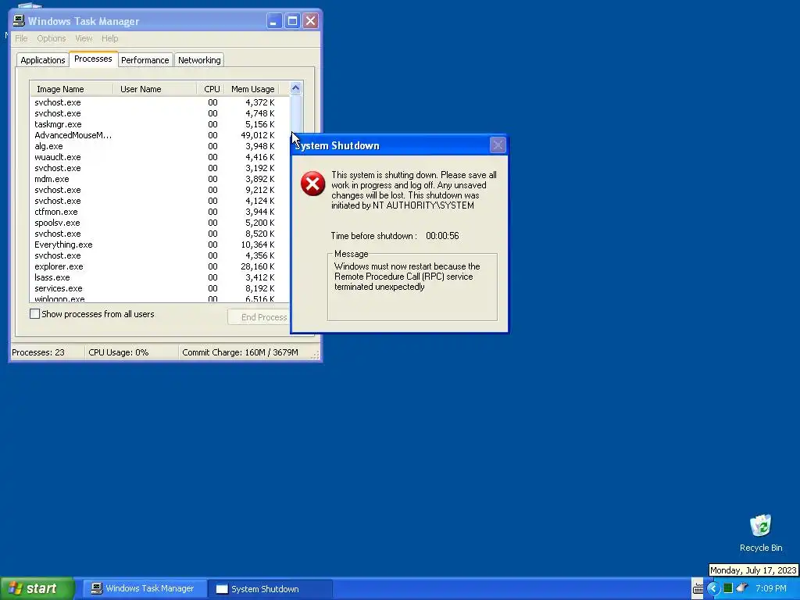800x600 pixels.
Task: Switch to Windows Task Manager taskbar button
Action: coord(145,588)
